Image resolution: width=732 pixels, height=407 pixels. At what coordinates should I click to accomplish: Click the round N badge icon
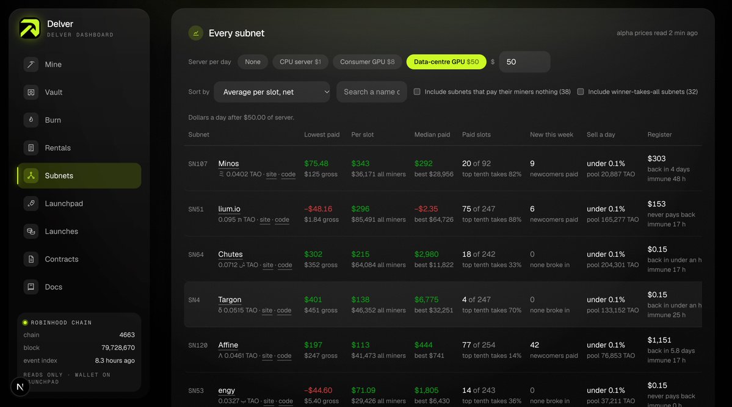tap(20, 387)
